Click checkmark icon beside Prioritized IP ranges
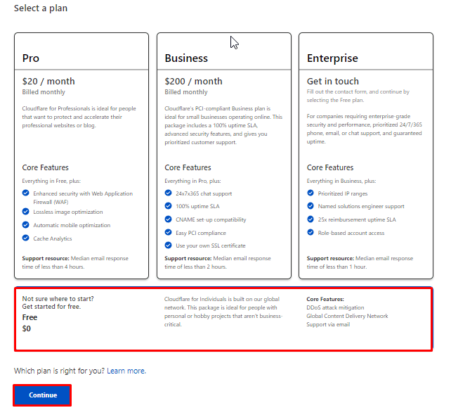Viewport: 451px width, 415px height. (311, 193)
